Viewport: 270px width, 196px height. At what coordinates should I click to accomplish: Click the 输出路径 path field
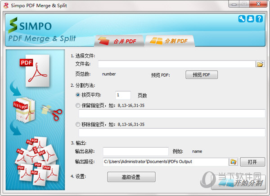point(166,162)
